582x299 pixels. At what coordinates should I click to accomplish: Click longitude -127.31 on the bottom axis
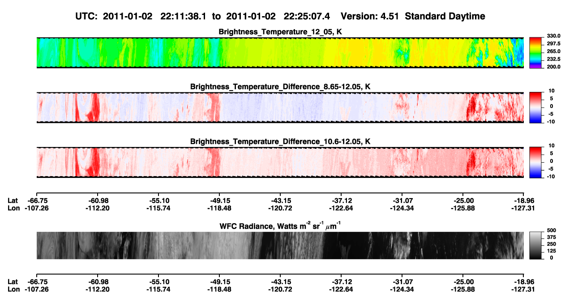523,289
